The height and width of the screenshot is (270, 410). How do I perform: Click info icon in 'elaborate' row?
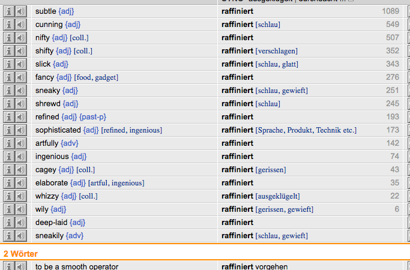click(x=8, y=183)
